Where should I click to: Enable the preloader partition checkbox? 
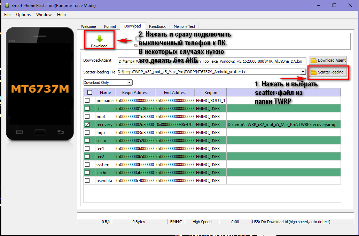coord(87,101)
